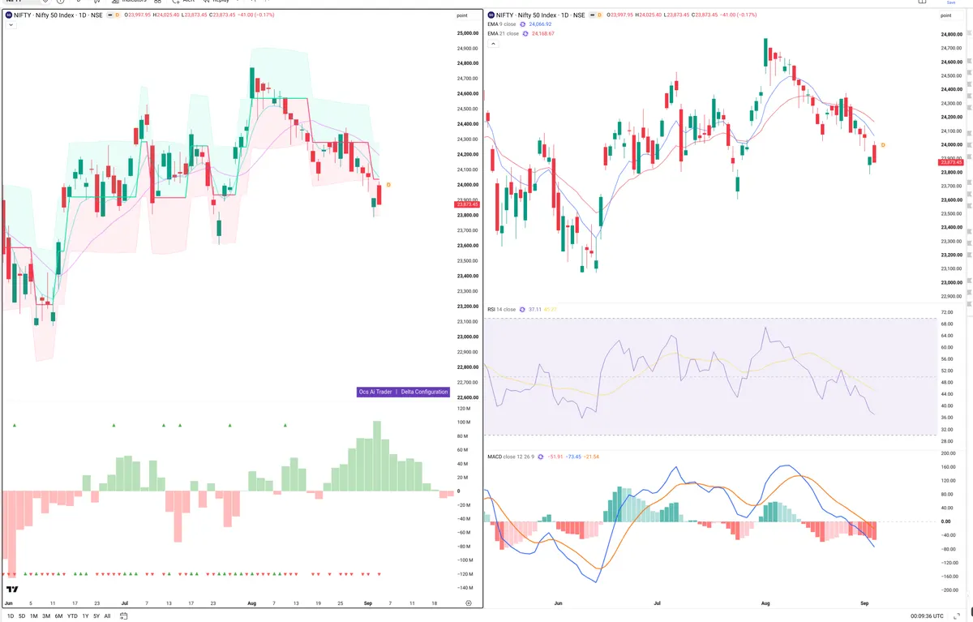Select the EMA 9 close indicator label
This screenshot has width=973, height=622.
click(501, 24)
